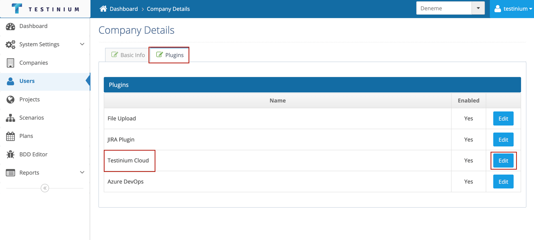Click the JIRA Plugin name
The width and height of the screenshot is (534, 240).
(x=121, y=139)
